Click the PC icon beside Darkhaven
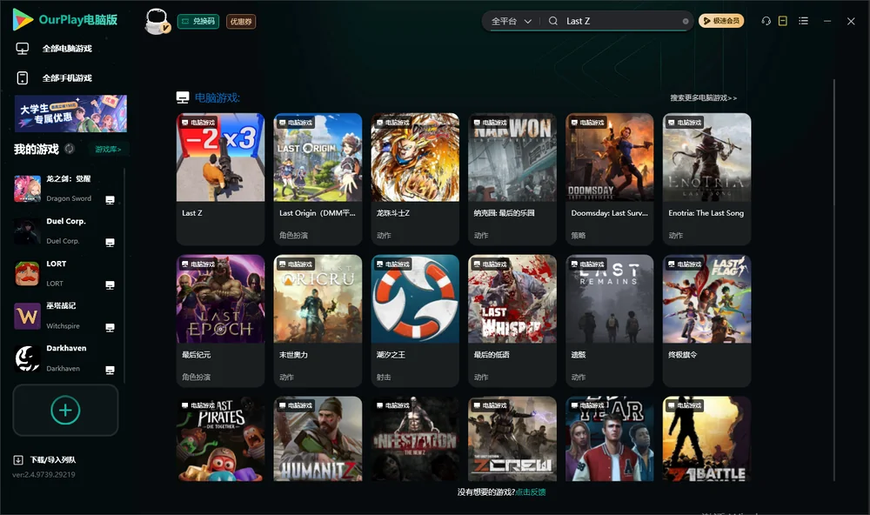Screen dimensions: 870x515 110,371
